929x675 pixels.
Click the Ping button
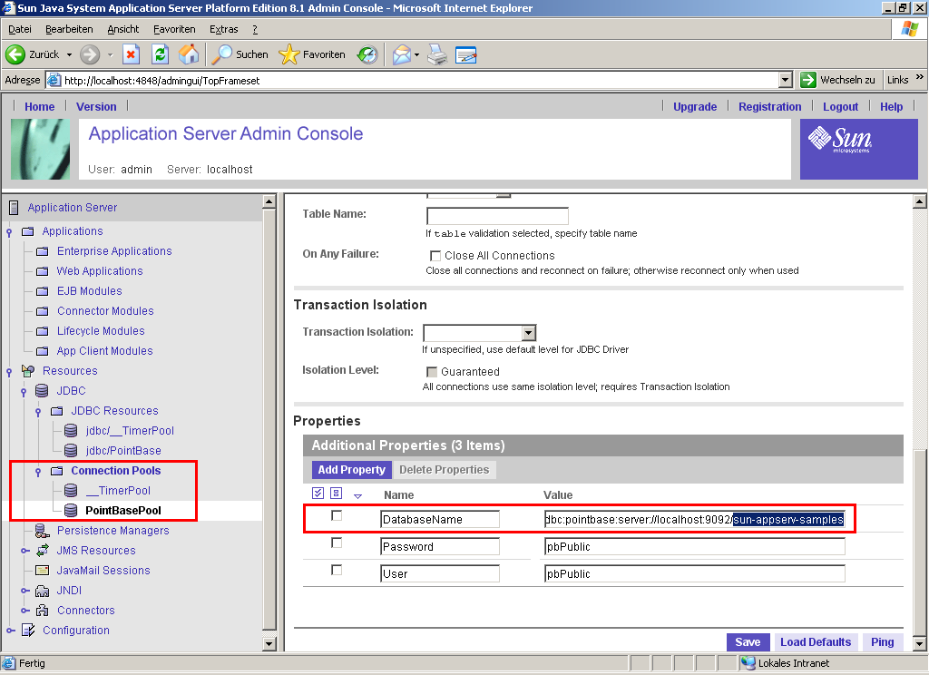coord(882,641)
